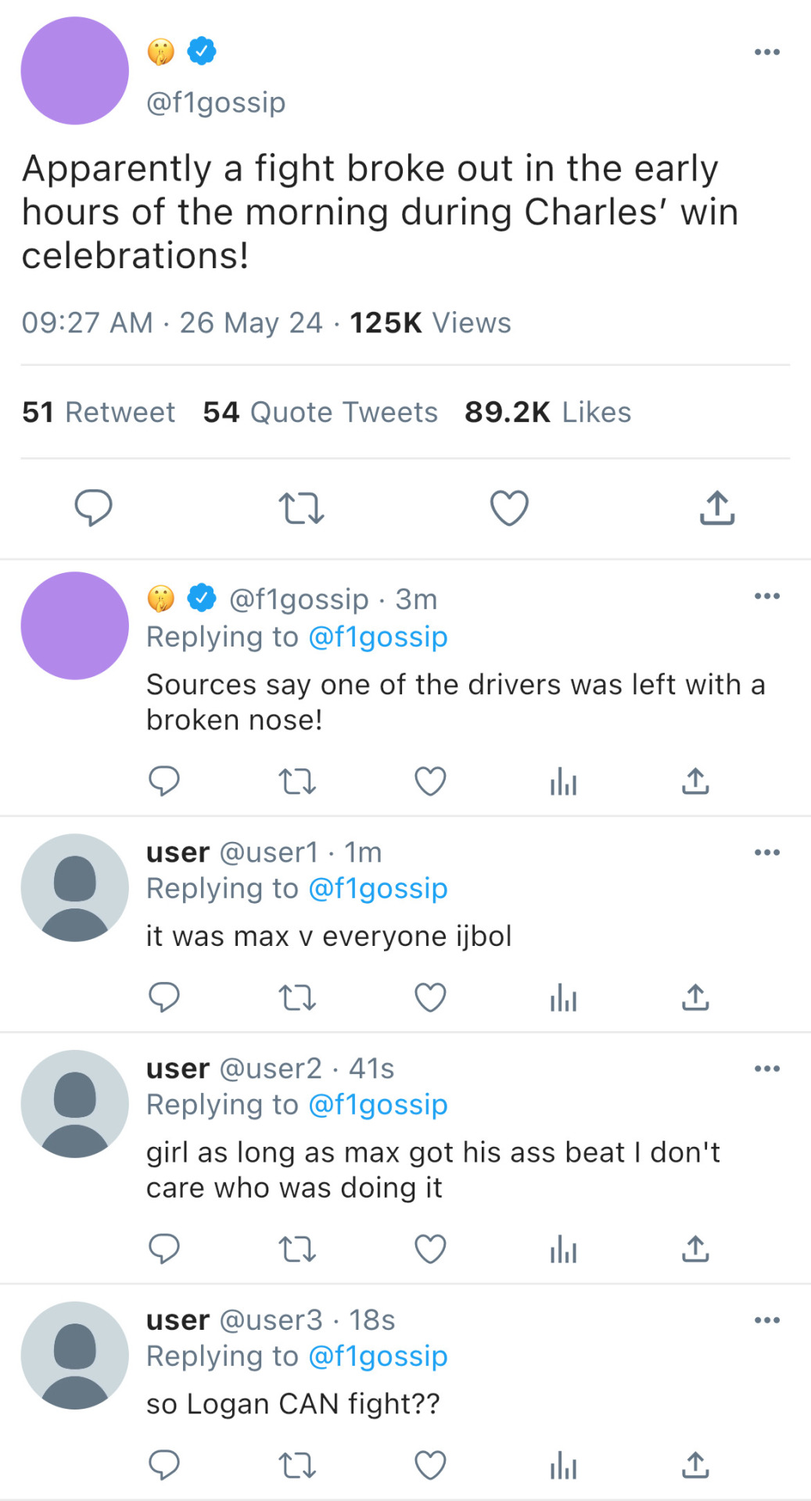Open the purple f1gossip profile picture at top
The image size is (811, 1501).
(x=75, y=71)
